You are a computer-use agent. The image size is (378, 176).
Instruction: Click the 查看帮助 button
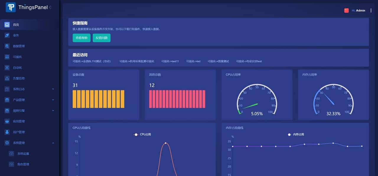[82, 38]
